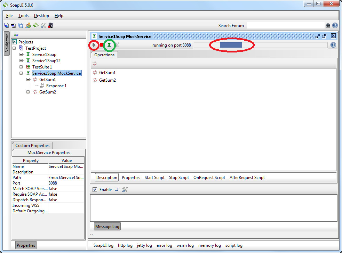Open the forum community toolbar icon
Image resolution: width=342 pixels, height=253 pixels.
pyautogui.click(x=28, y=25)
